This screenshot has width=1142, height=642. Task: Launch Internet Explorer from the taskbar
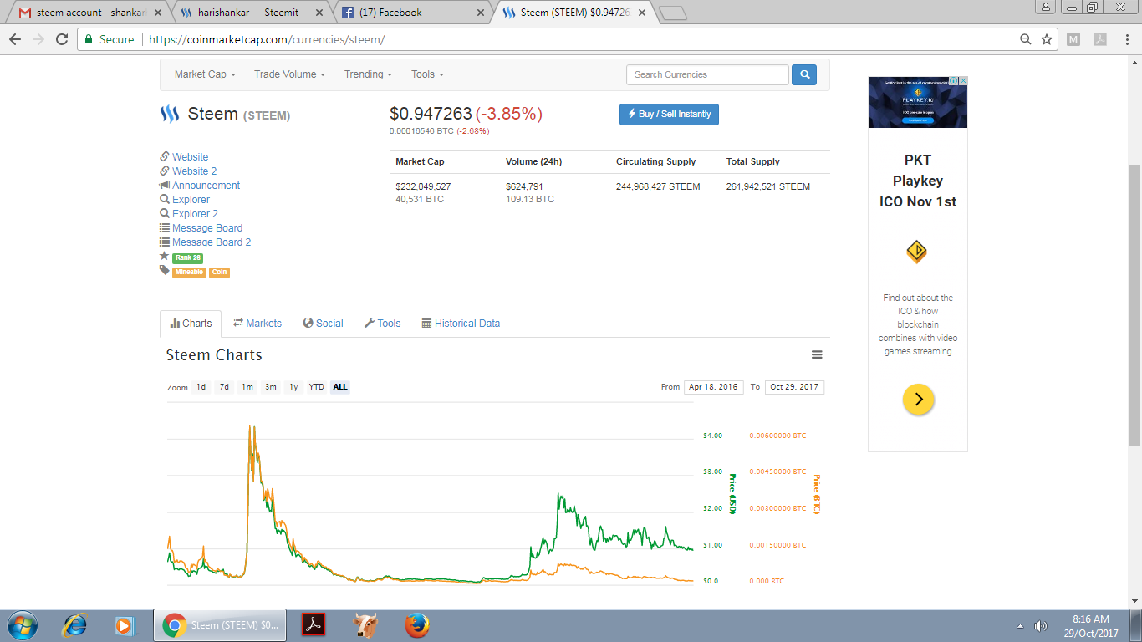point(75,625)
